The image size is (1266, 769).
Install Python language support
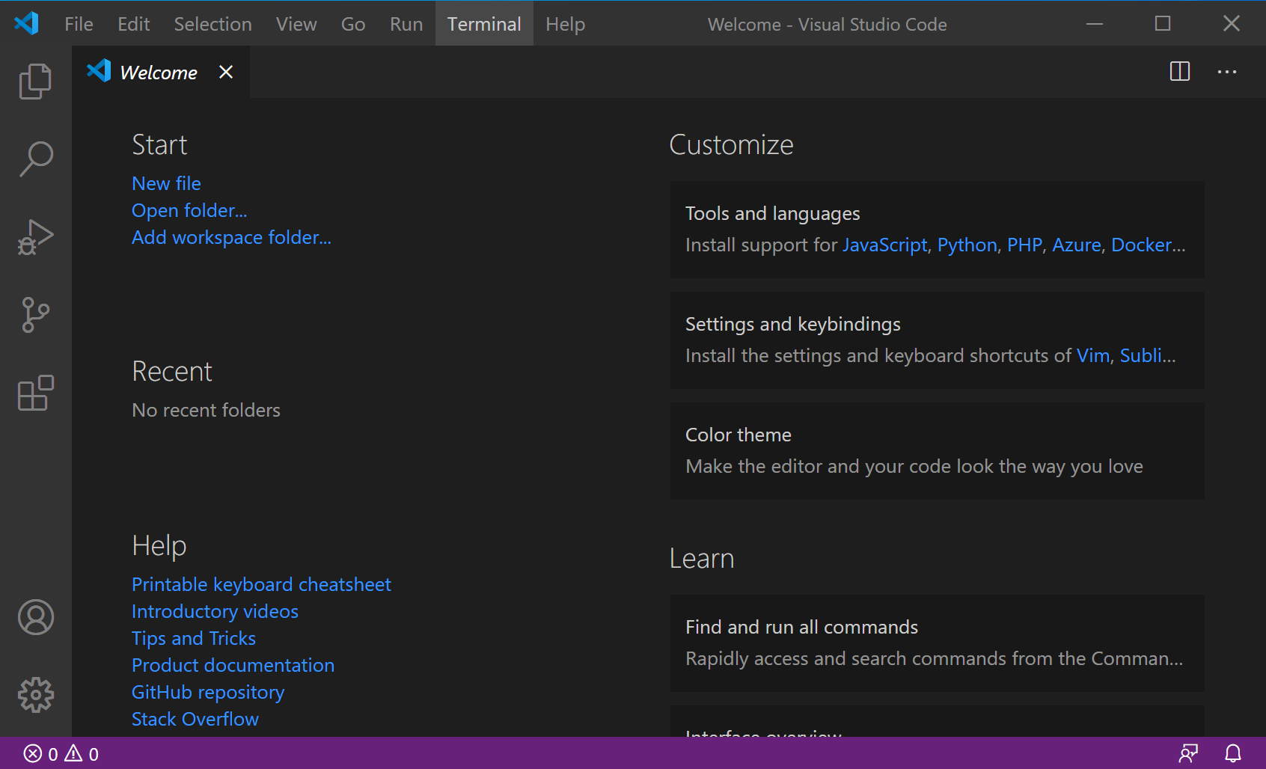coord(967,244)
